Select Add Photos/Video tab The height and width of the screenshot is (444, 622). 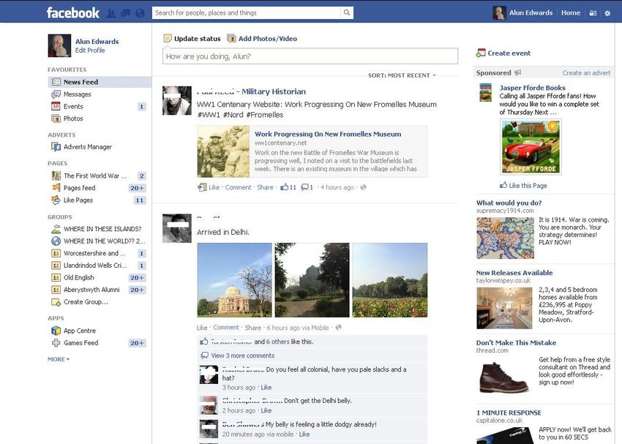[x=262, y=39]
